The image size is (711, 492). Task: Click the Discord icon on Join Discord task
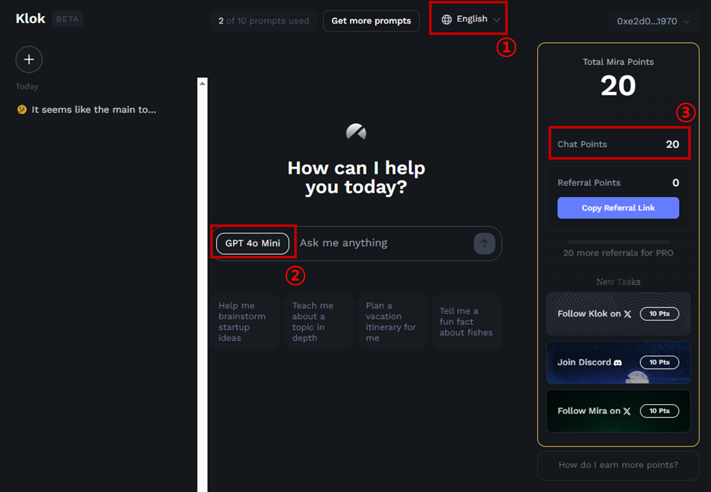618,363
